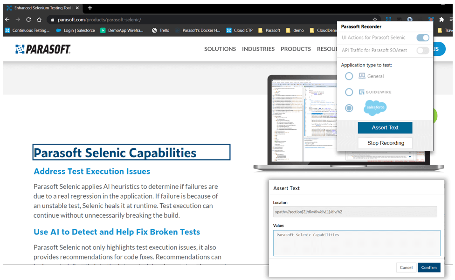Open the browser home page icon
This screenshot has height=280, width=455.
(x=39, y=20)
